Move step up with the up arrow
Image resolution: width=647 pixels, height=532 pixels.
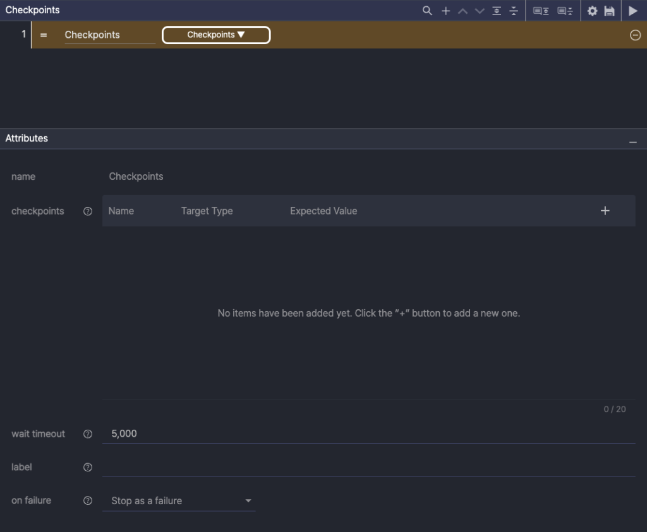pos(463,11)
